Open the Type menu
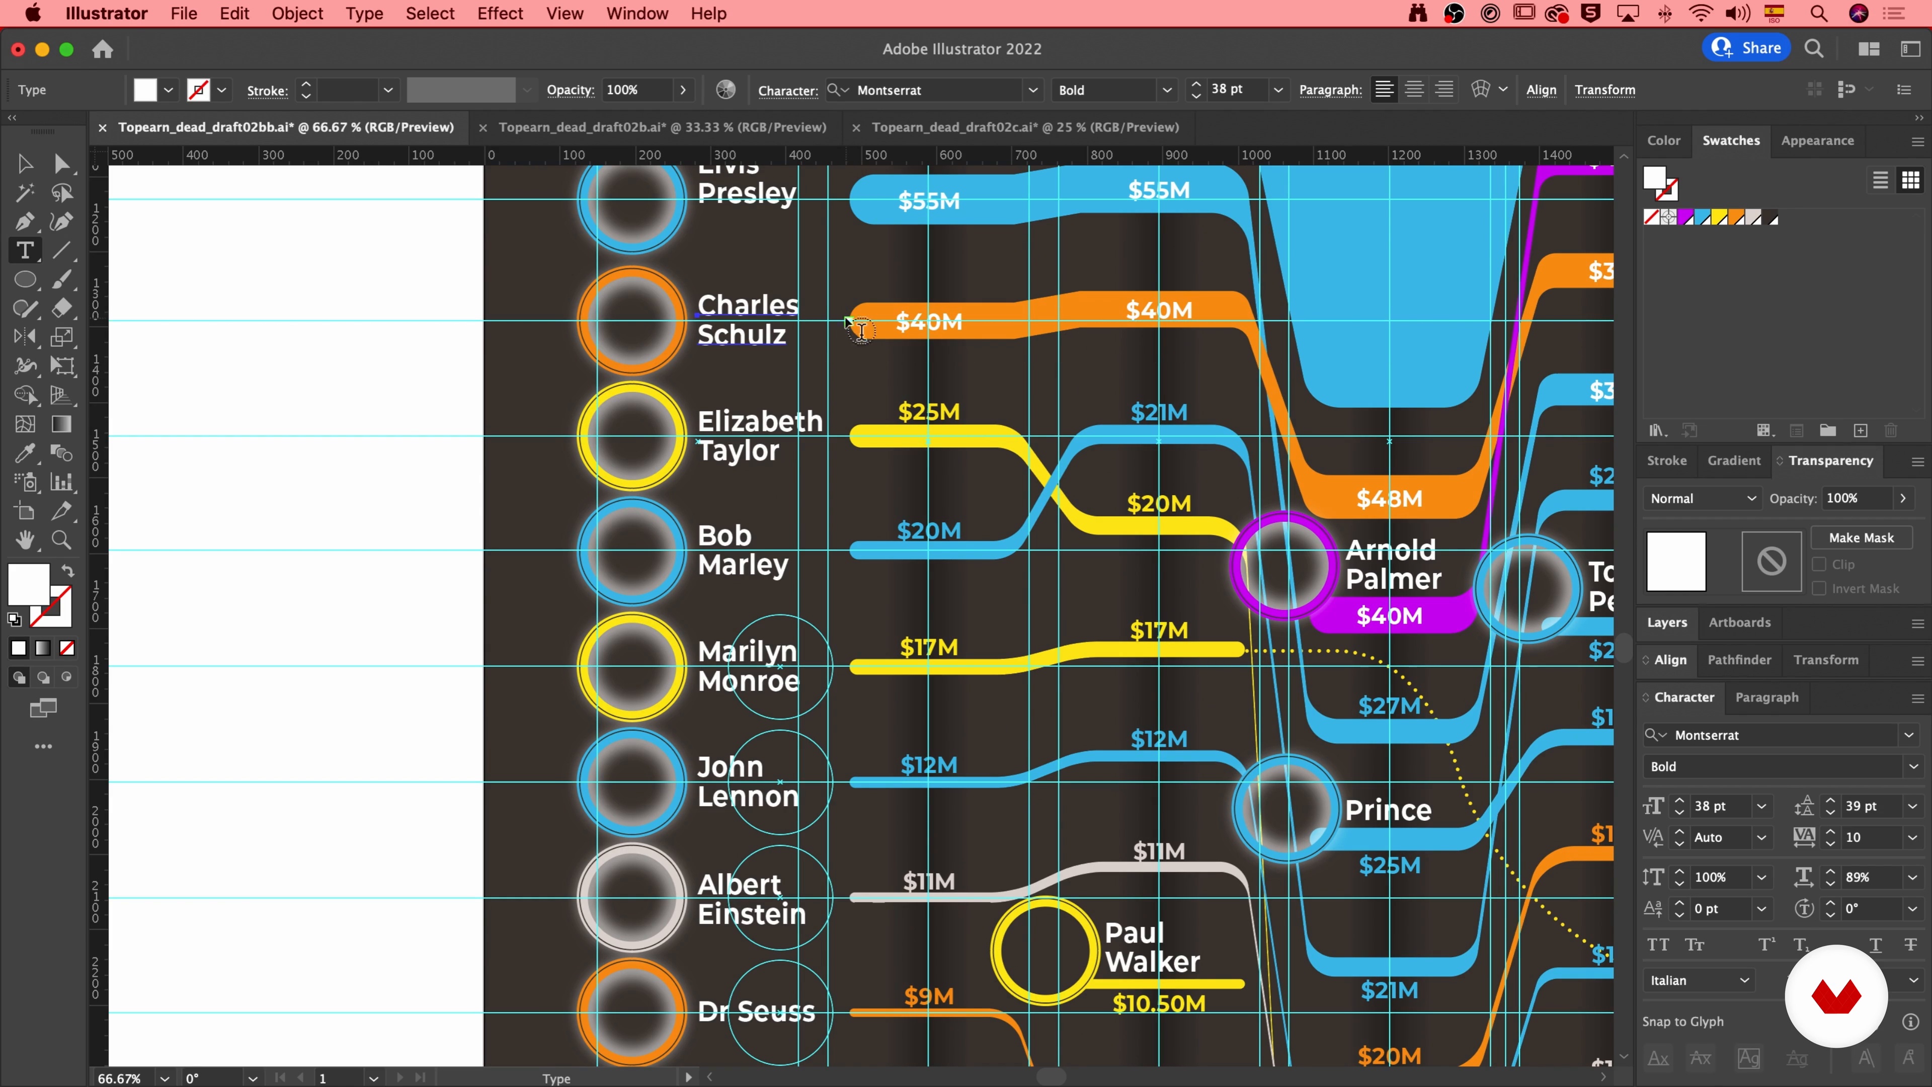Screen dimensions: 1932x1087 [364, 14]
